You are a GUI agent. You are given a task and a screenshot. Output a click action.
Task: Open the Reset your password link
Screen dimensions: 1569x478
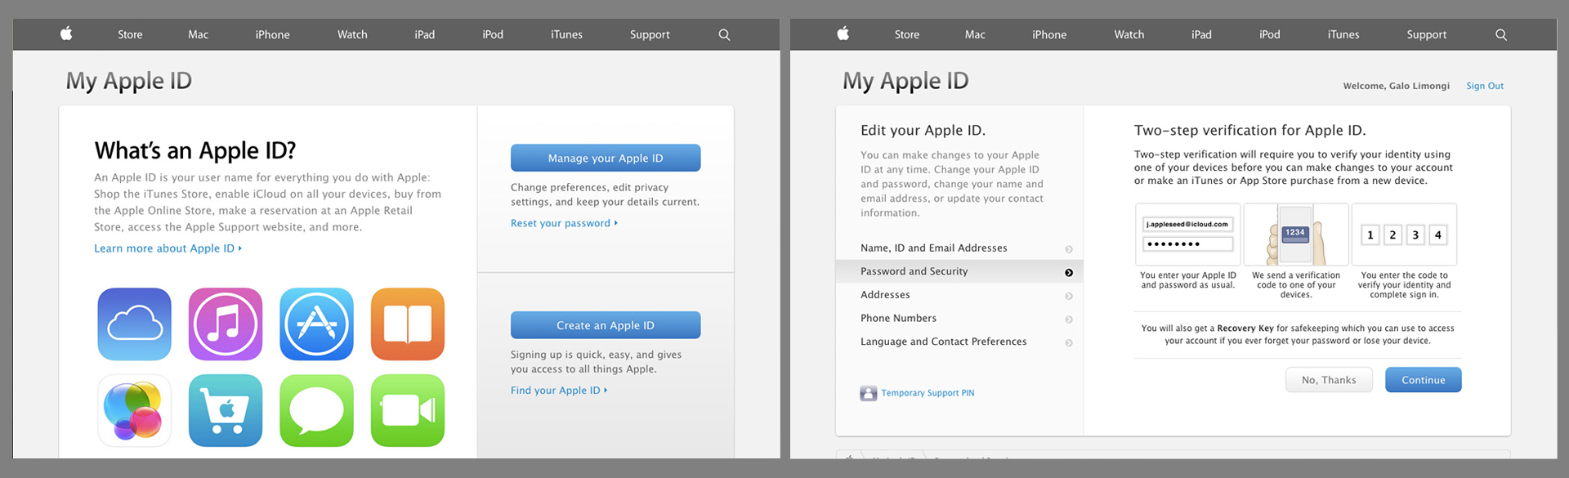561,223
